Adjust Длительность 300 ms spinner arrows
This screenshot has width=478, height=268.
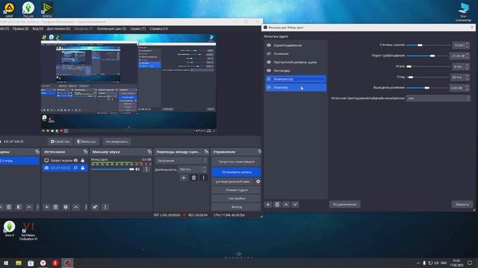click(205, 169)
